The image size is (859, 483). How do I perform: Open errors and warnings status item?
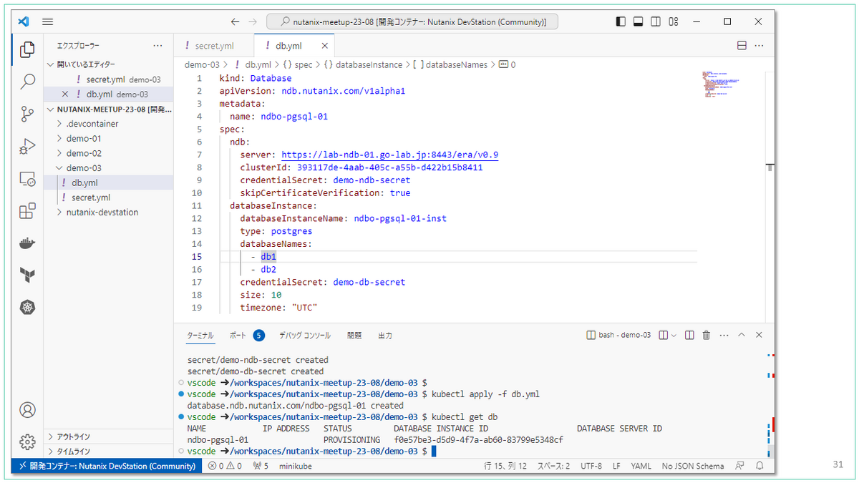click(224, 466)
